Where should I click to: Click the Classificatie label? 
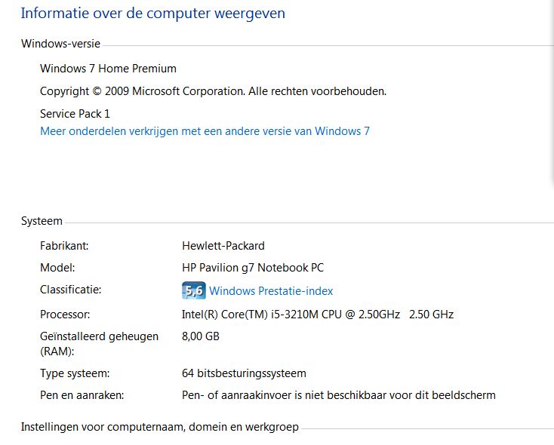point(70,290)
